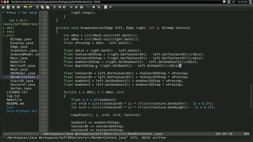Select Vertex.java file
Image resolution: width=253 pixels, height=142 pixels.
tap(21, 88)
